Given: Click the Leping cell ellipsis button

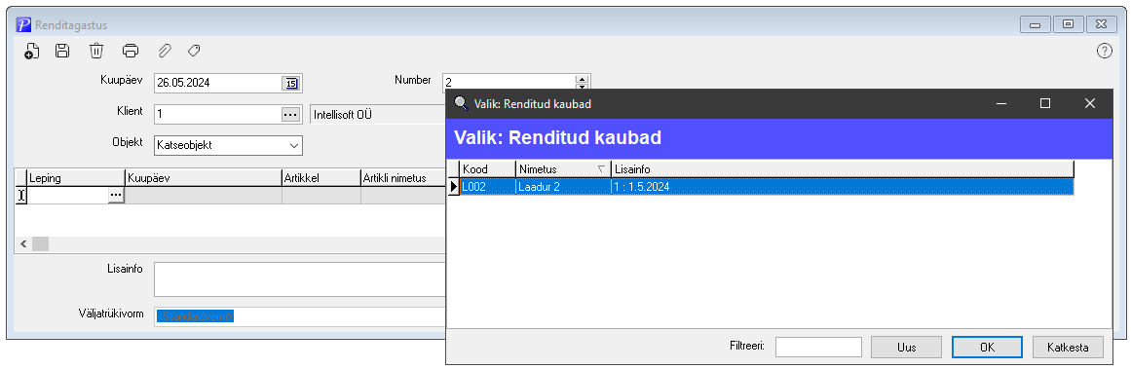Looking at the screenshot, I should click(116, 195).
